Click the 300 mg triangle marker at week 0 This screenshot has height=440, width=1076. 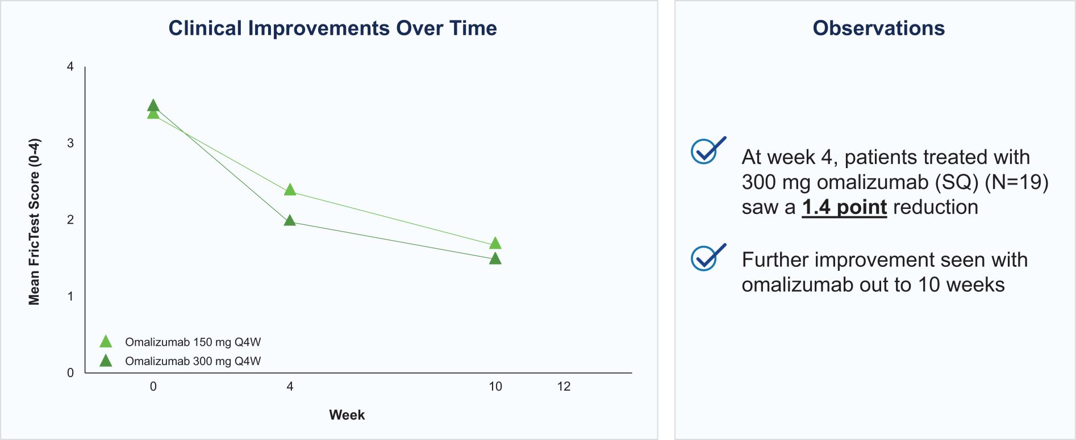pyautogui.click(x=153, y=105)
